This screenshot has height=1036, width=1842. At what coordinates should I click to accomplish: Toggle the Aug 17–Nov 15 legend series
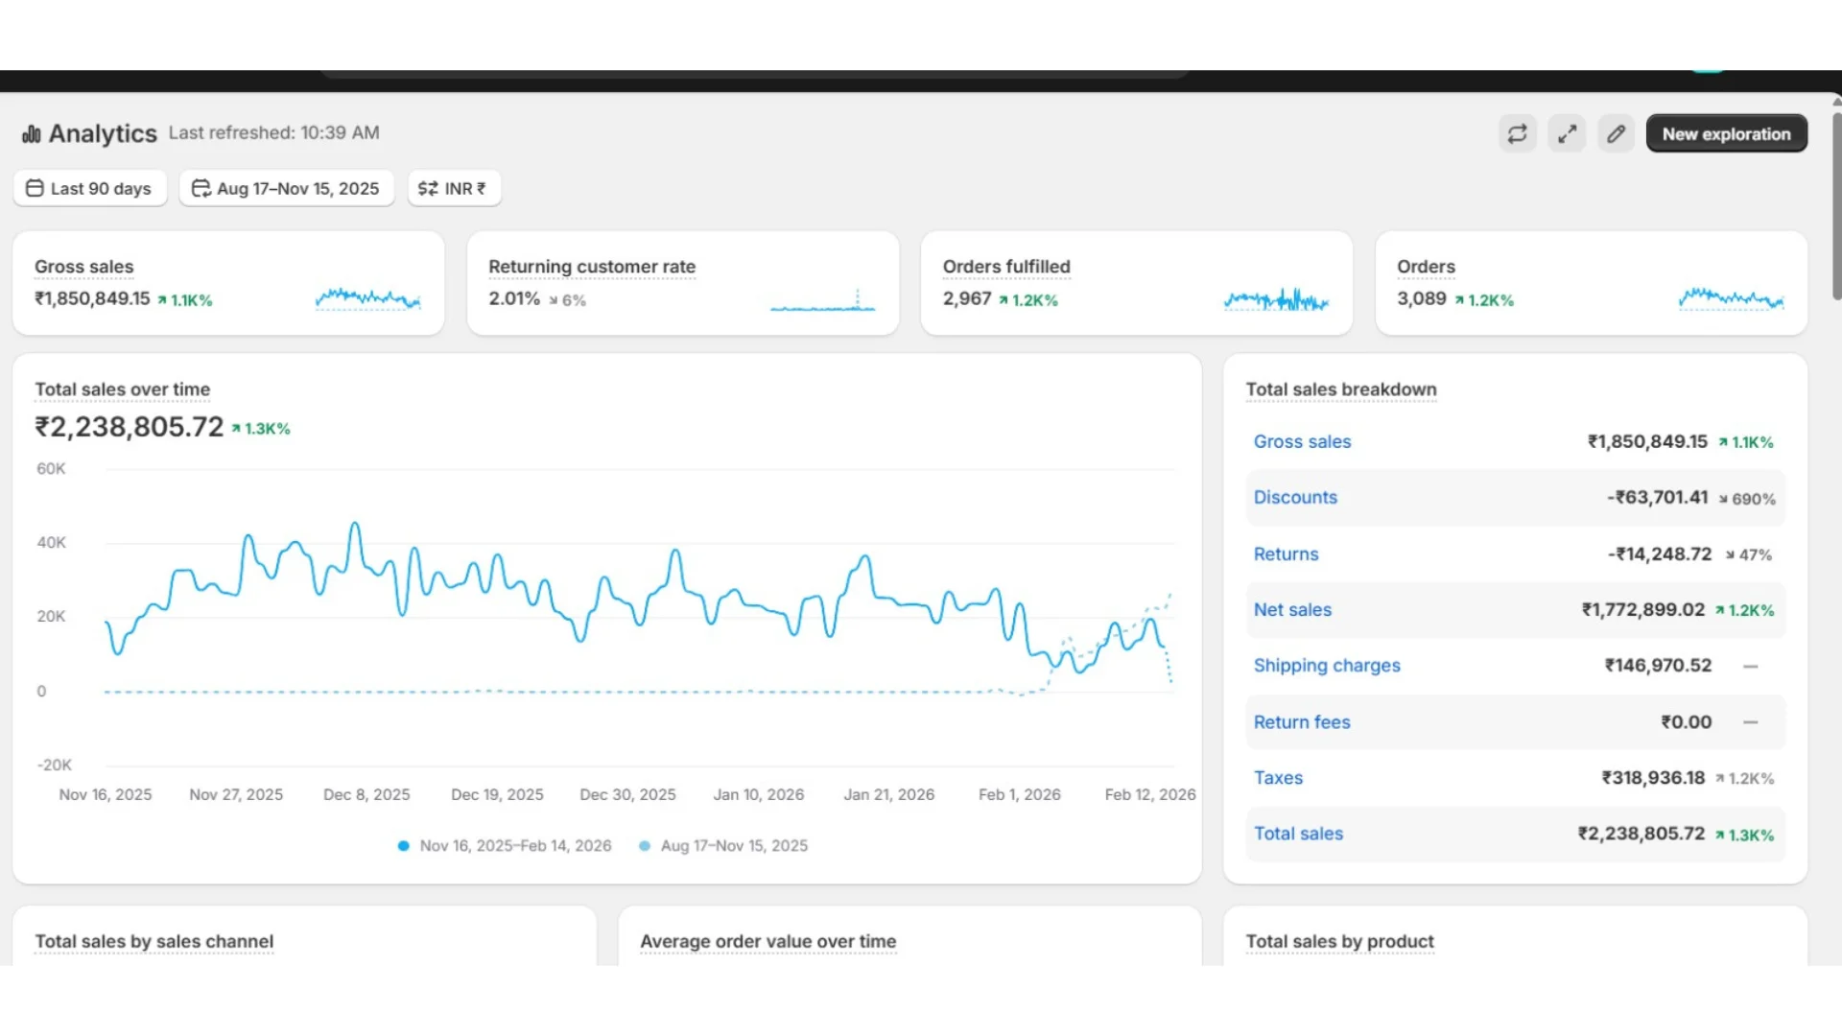(725, 846)
